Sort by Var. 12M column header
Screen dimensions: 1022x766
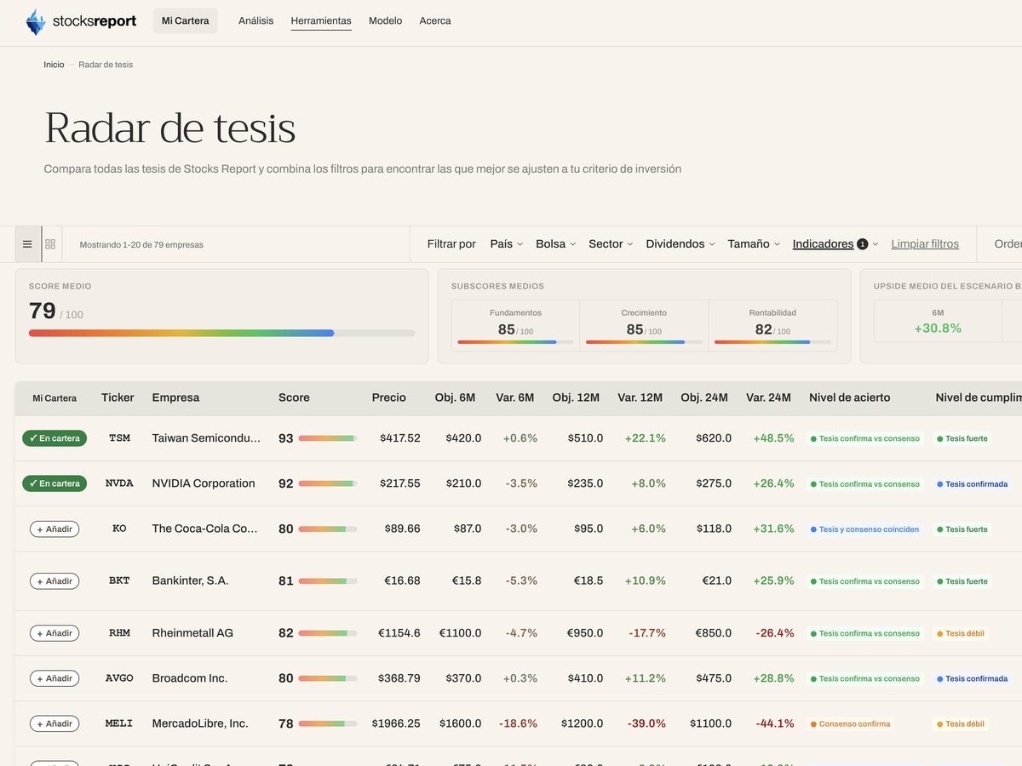click(x=640, y=397)
